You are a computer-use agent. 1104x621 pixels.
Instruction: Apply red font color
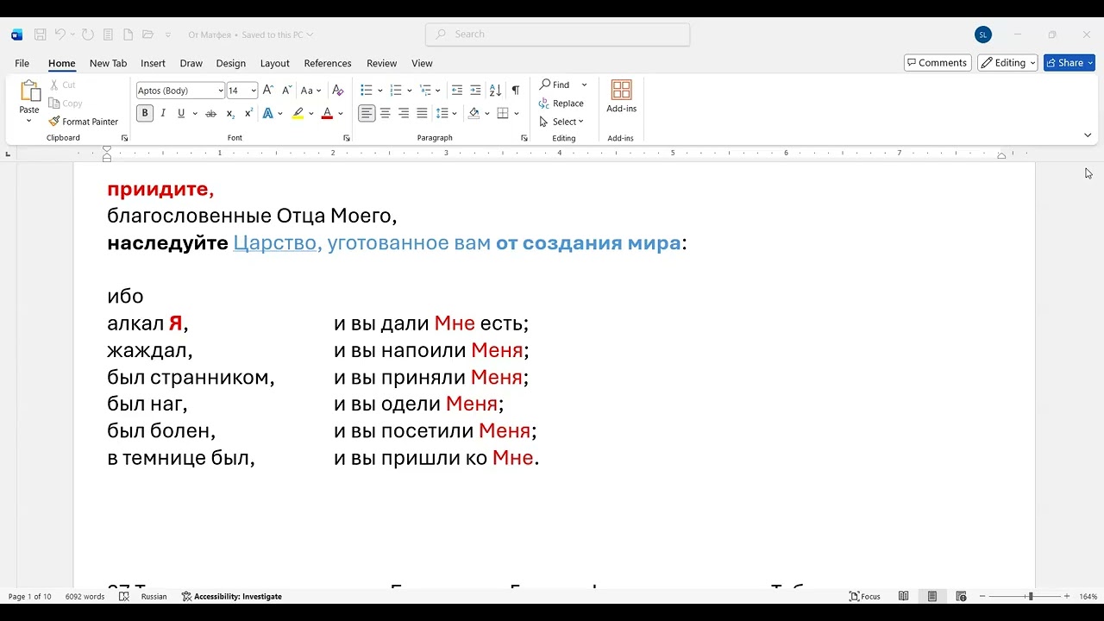[x=327, y=113]
